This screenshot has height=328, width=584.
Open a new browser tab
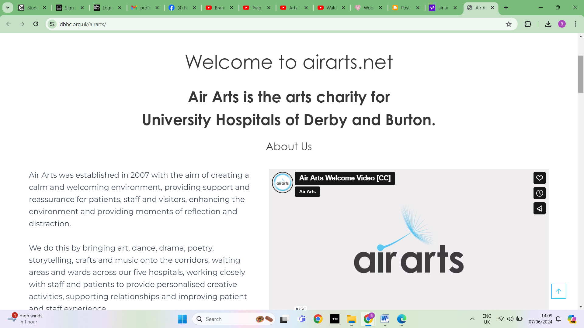tap(506, 8)
